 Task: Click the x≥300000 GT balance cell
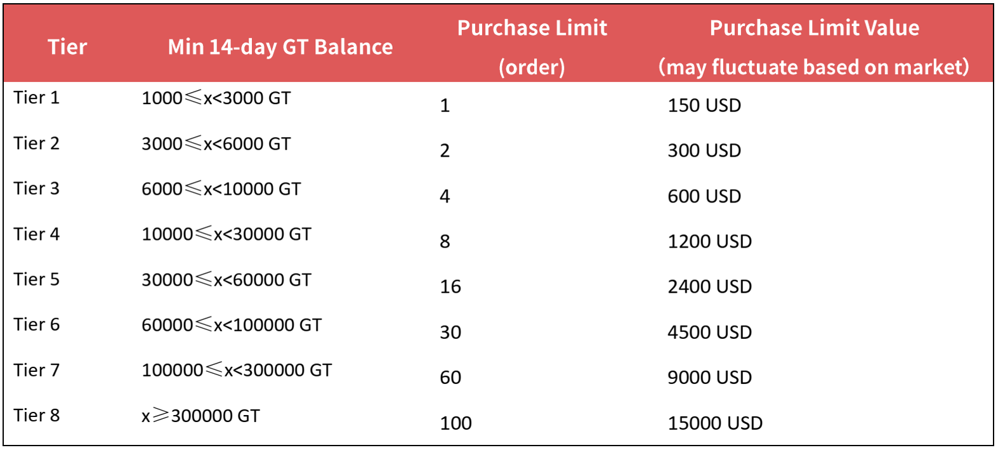(200, 416)
